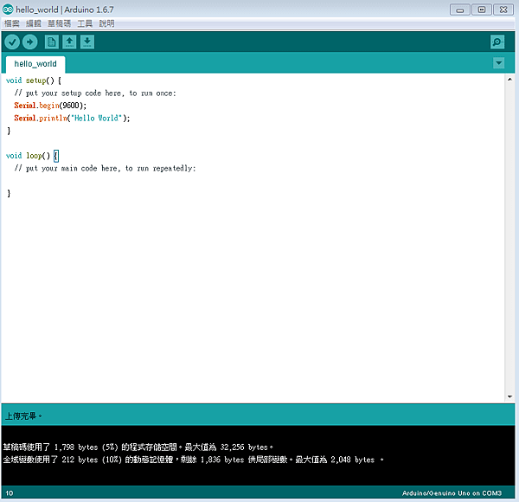Image resolution: width=519 pixels, height=502 pixels.
Task: Open the 檔案 (File) menu
Action: (x=12, y=23)
